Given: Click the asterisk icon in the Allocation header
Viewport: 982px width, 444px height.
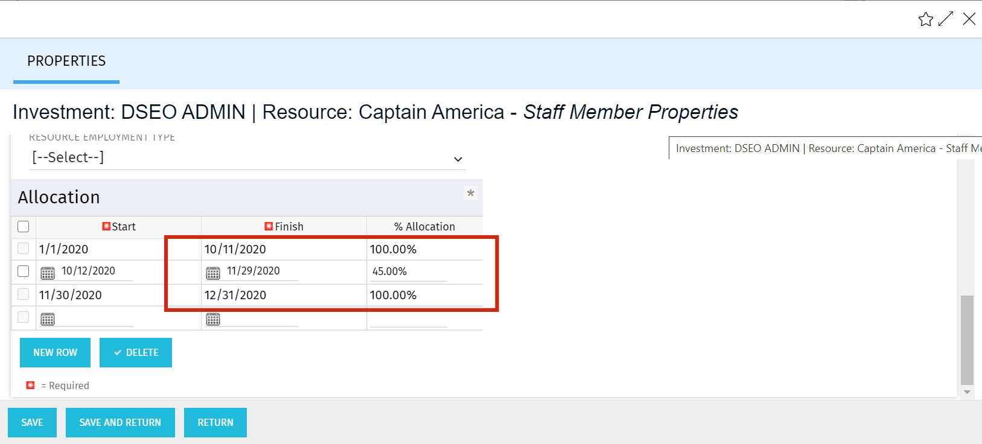Looking at the screenshot, I should (471, 194).
